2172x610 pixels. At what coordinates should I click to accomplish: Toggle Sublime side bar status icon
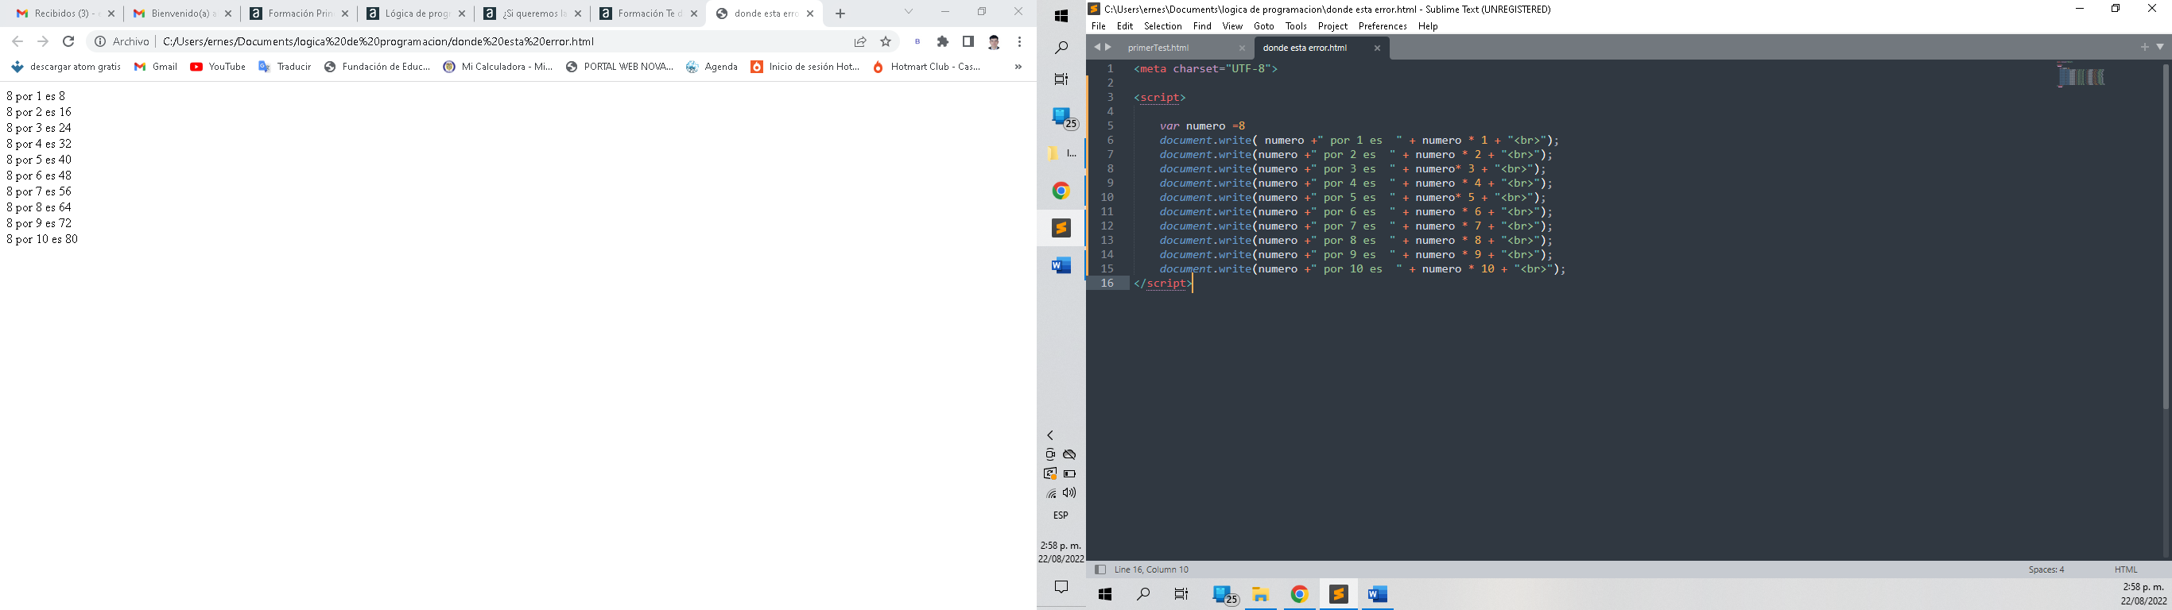tap(1100, 569)
